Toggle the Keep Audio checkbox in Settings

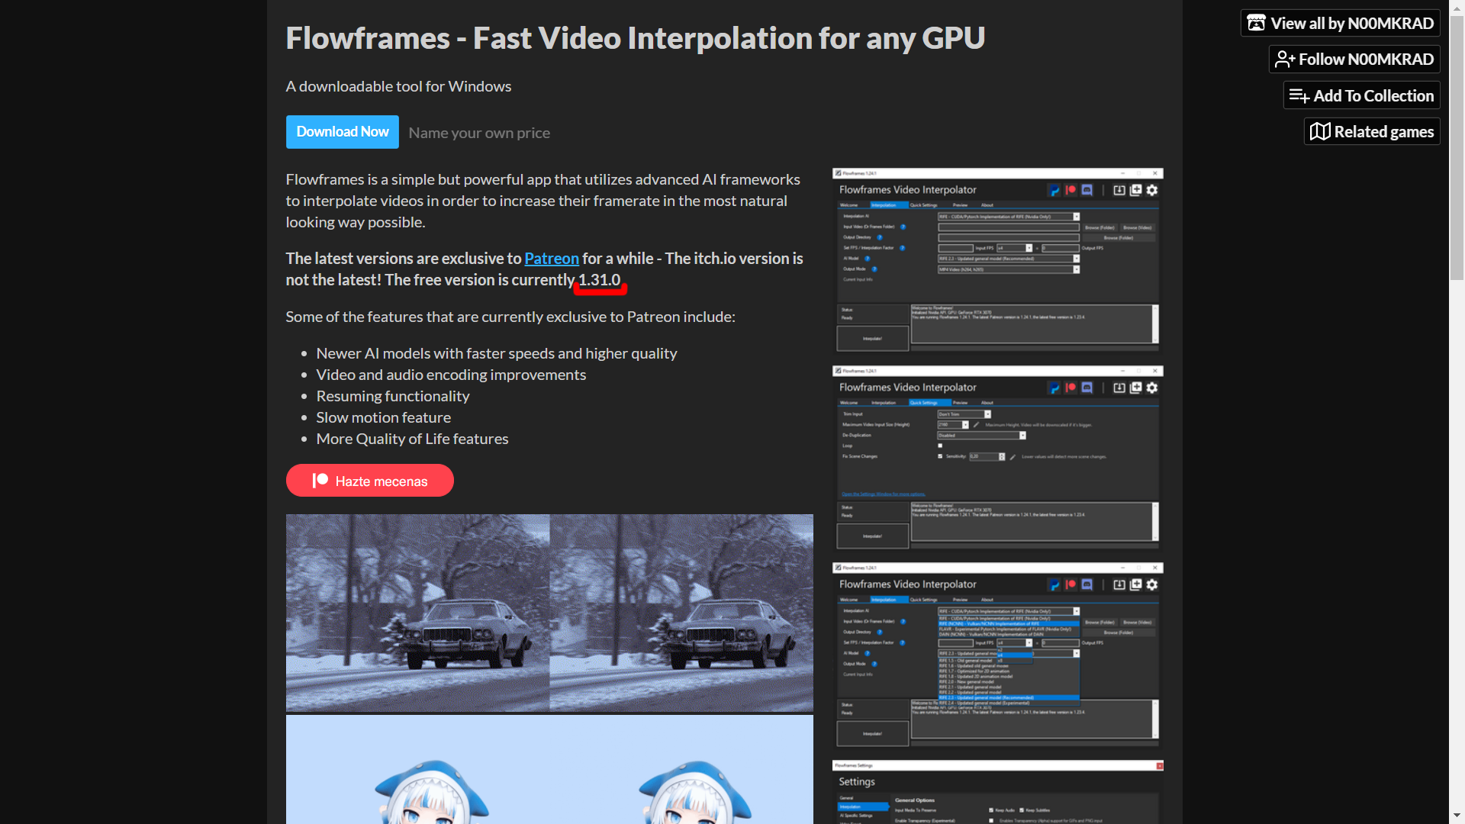pyautogui.click(x=990, y=810)
